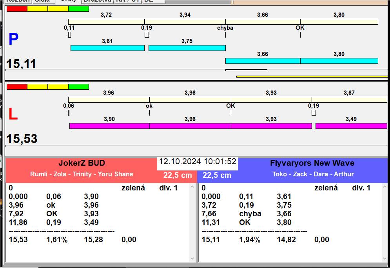Click the green start light in lane L
This screenshot has height=268, width=390.
click(x=79, y=87)
